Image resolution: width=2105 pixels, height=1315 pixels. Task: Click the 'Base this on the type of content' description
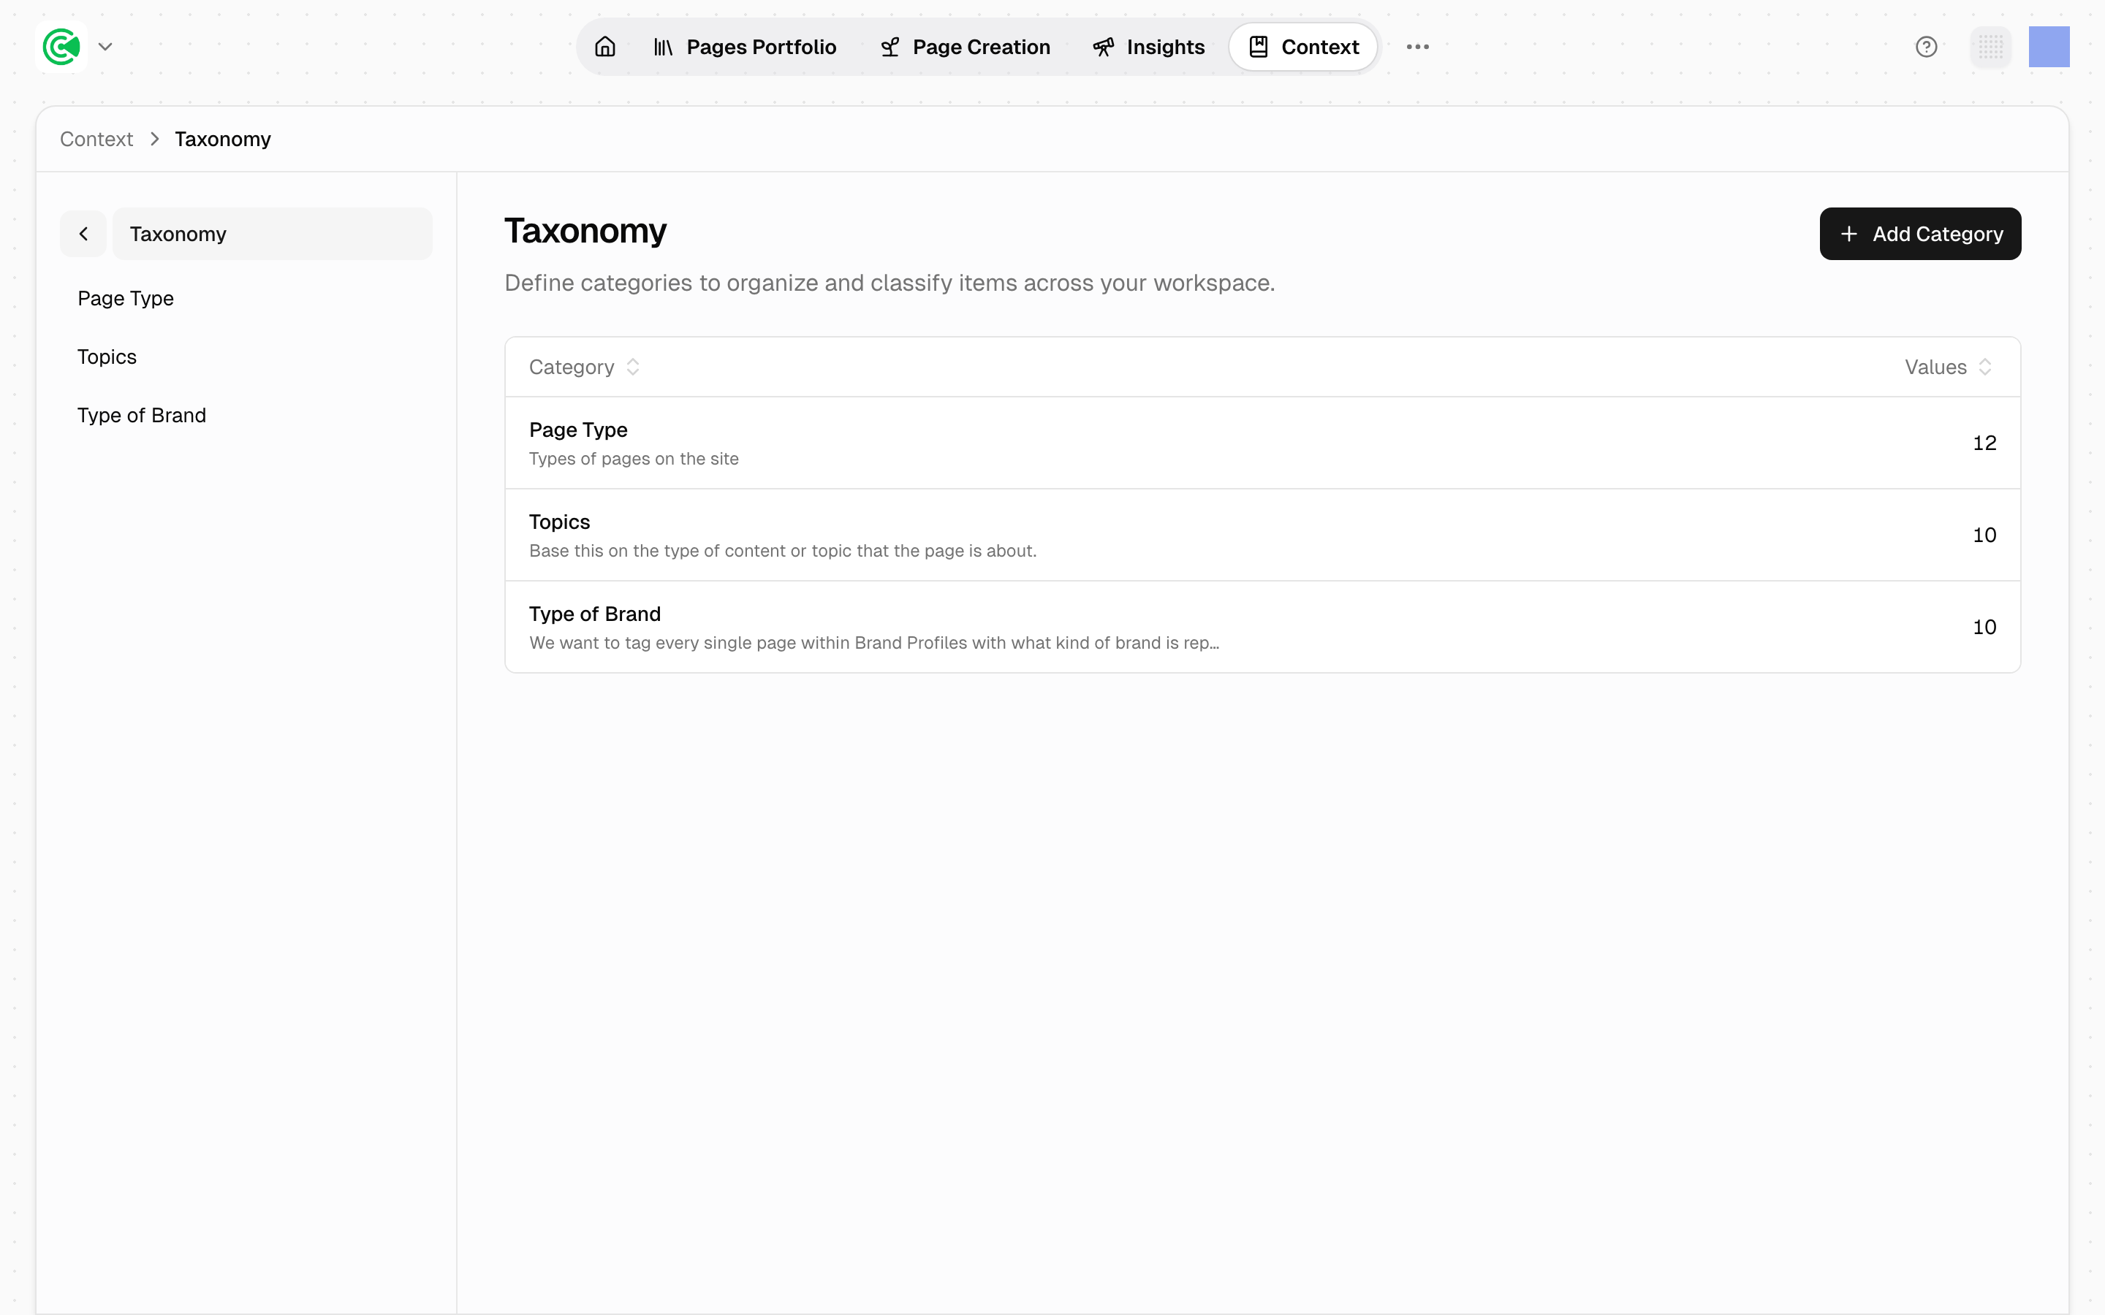783,551
